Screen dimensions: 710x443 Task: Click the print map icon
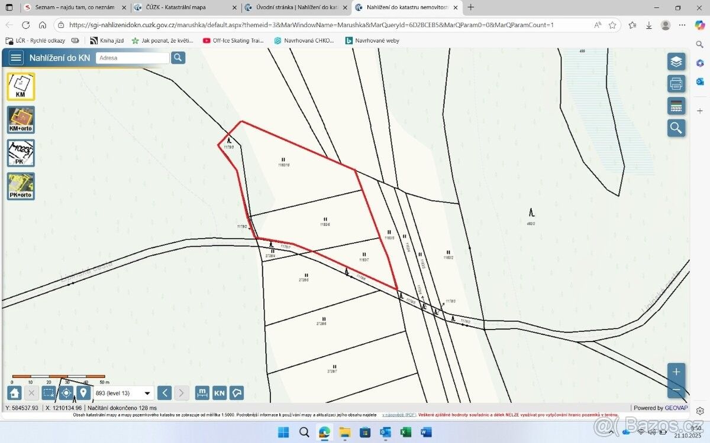coord(676,83)
